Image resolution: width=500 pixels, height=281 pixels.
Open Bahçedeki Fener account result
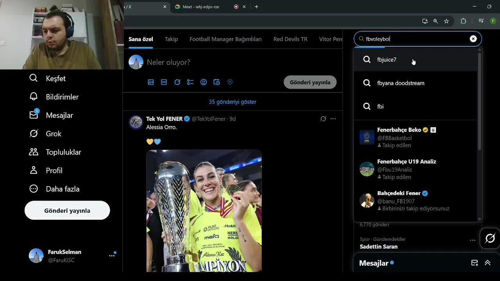[x=416, y=201]
